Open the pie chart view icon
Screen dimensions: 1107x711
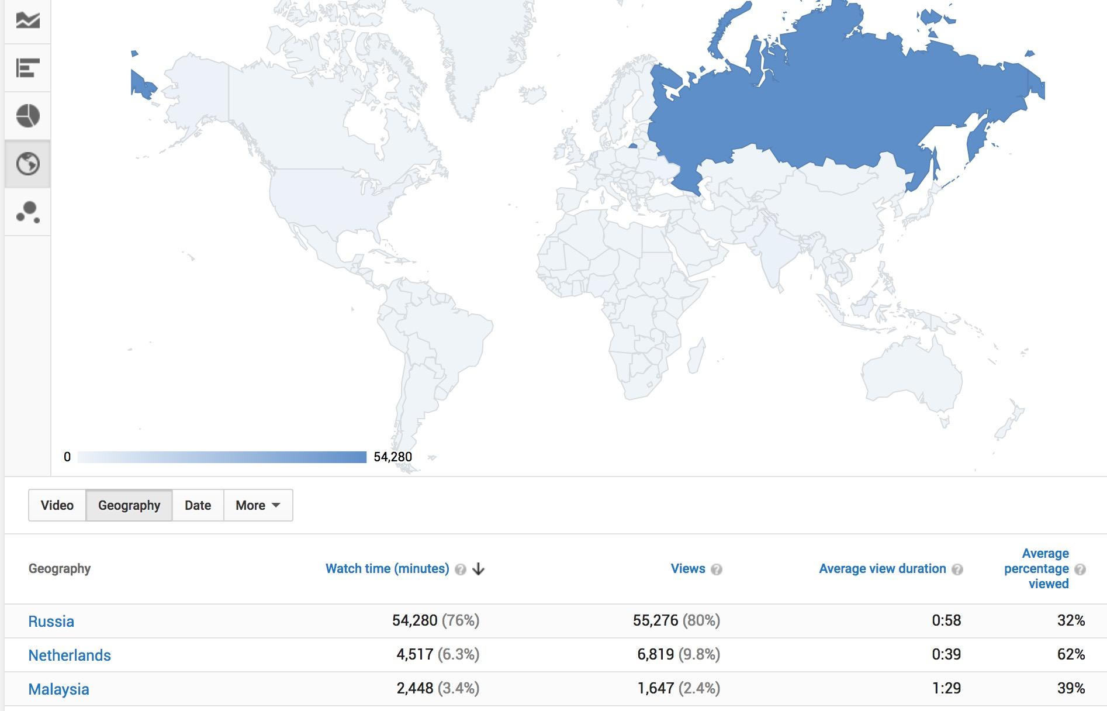coord(27,116)
